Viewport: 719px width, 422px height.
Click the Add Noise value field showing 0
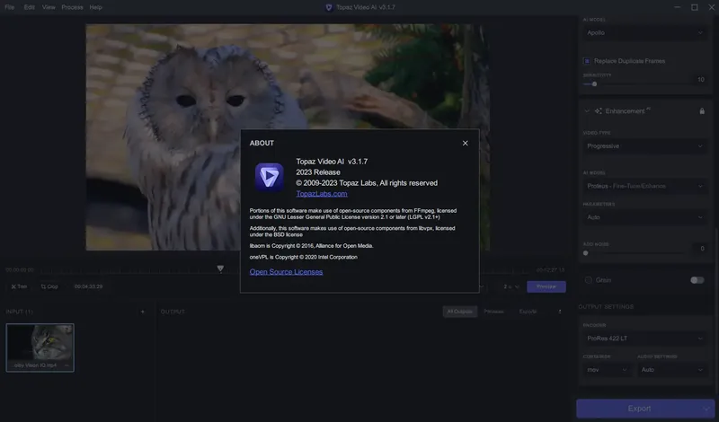tap(702, 249)
